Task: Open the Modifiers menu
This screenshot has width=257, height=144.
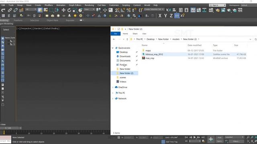Action: click(x=49, y=5)
